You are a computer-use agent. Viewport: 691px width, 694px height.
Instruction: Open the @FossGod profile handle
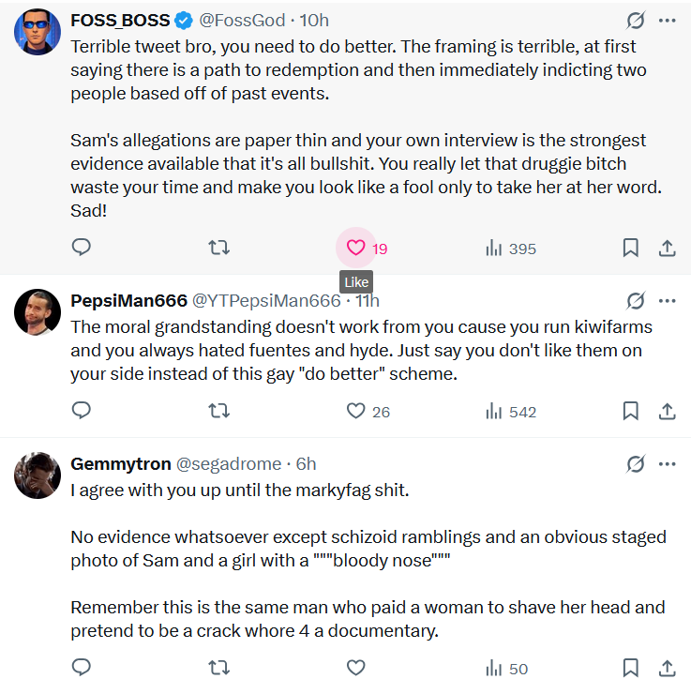pyautogui.click(x=243, y=21)
